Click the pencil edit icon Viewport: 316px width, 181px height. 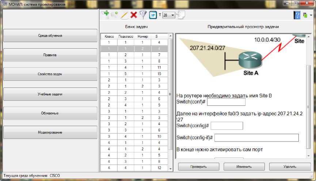(x=124, y=15)
